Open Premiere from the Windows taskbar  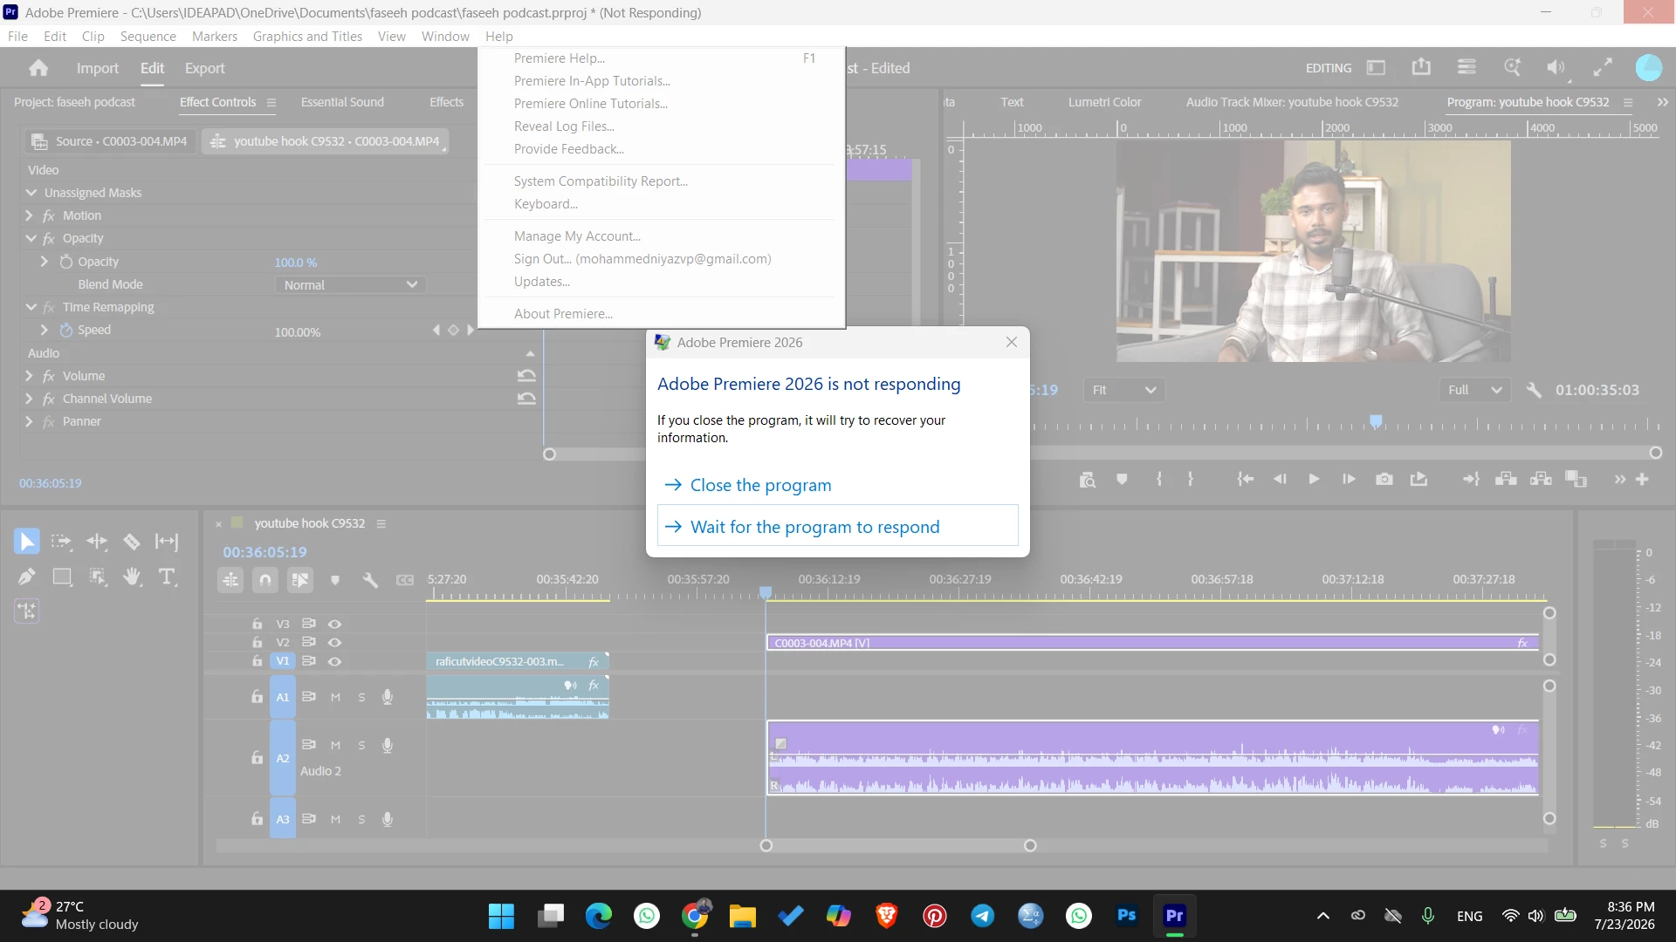pyautogui.click(x=1174, y=916)
